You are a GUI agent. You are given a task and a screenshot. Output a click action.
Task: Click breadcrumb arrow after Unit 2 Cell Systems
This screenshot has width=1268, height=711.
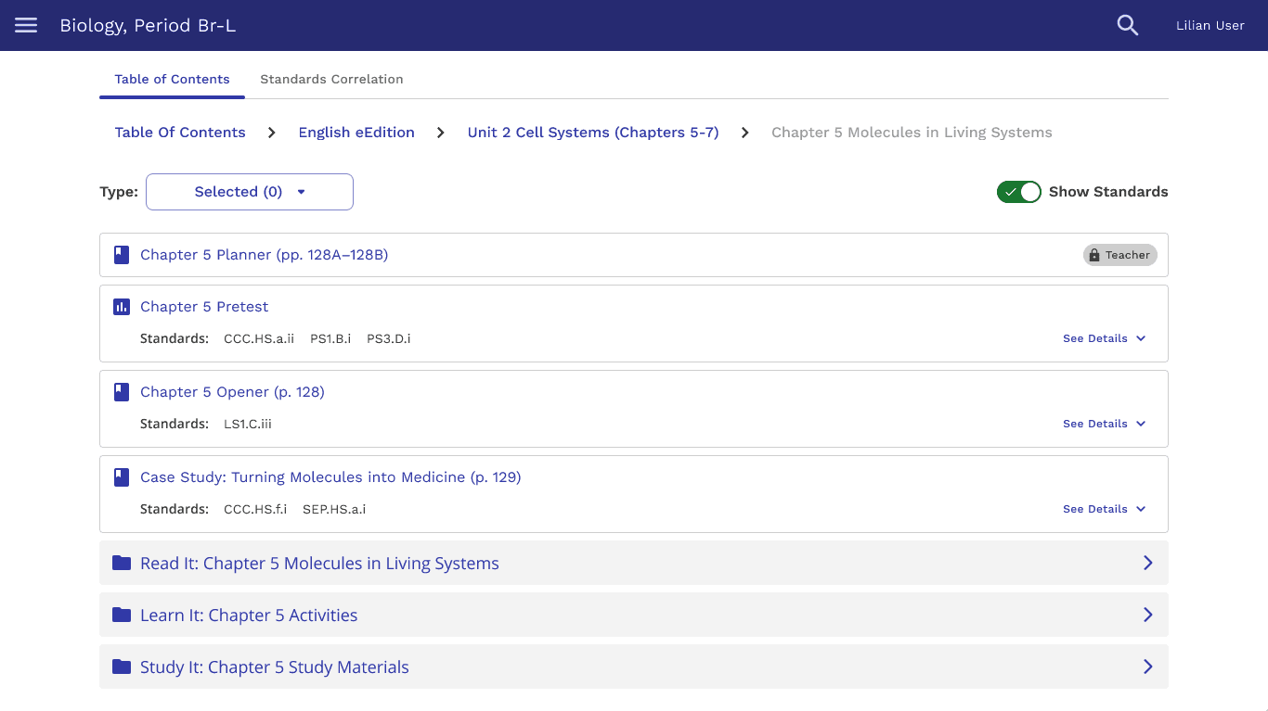pyautogui.click(x=745, y=133)
